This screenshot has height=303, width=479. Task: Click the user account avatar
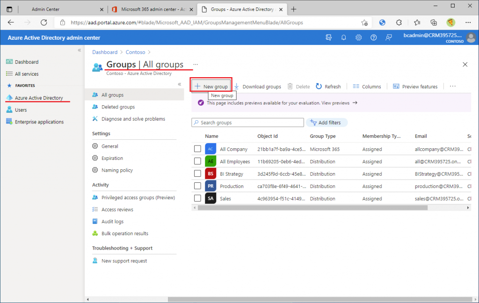click(471, 37)
